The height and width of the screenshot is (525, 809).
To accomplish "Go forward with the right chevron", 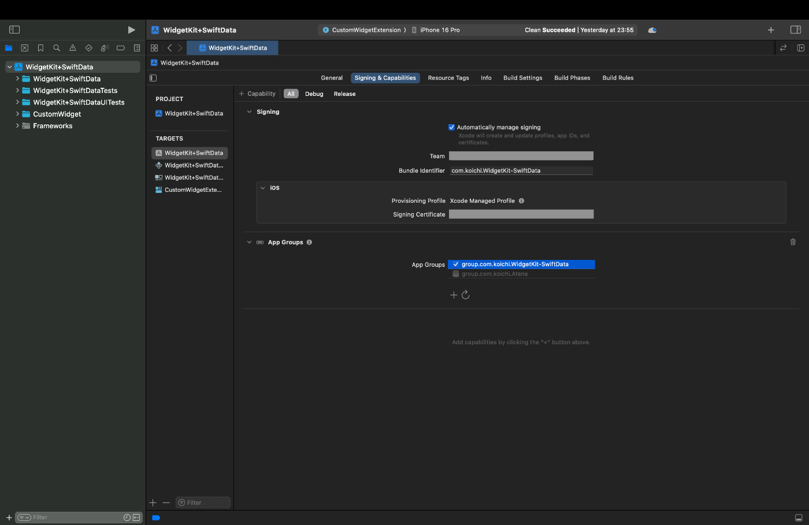I will coord(180,48).
